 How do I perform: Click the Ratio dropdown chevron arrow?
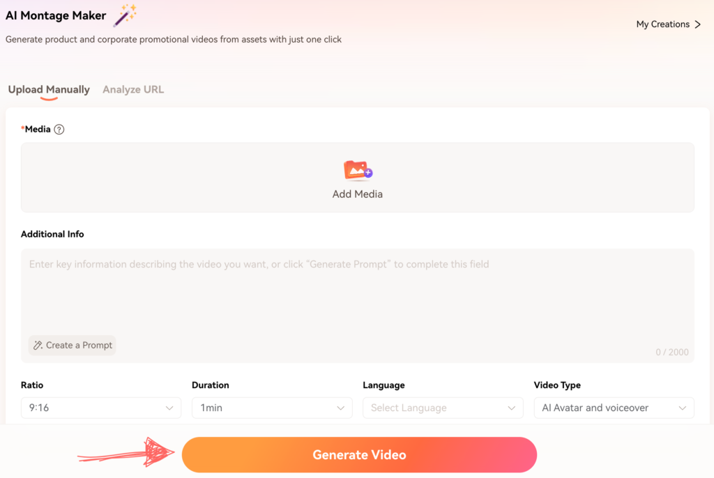pos(169,408)
